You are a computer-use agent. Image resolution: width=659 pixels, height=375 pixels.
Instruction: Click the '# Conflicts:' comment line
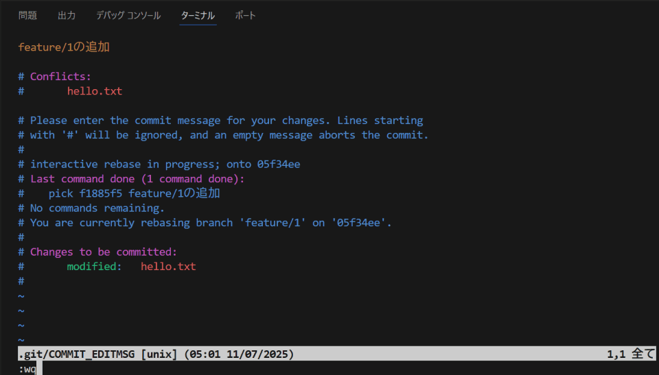(x=55, y=76)
